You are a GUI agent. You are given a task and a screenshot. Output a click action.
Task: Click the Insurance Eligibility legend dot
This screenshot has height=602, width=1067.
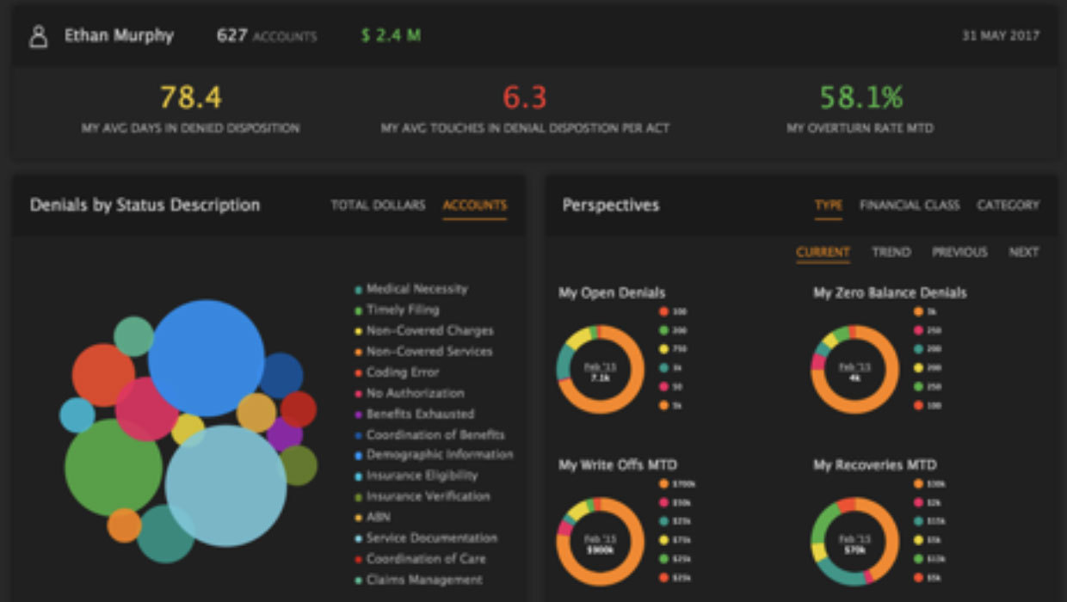click(x=357, y=475)
